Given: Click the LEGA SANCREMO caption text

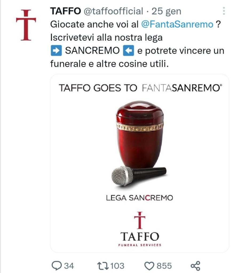Looking at the screenshot, I should [139, 198].
